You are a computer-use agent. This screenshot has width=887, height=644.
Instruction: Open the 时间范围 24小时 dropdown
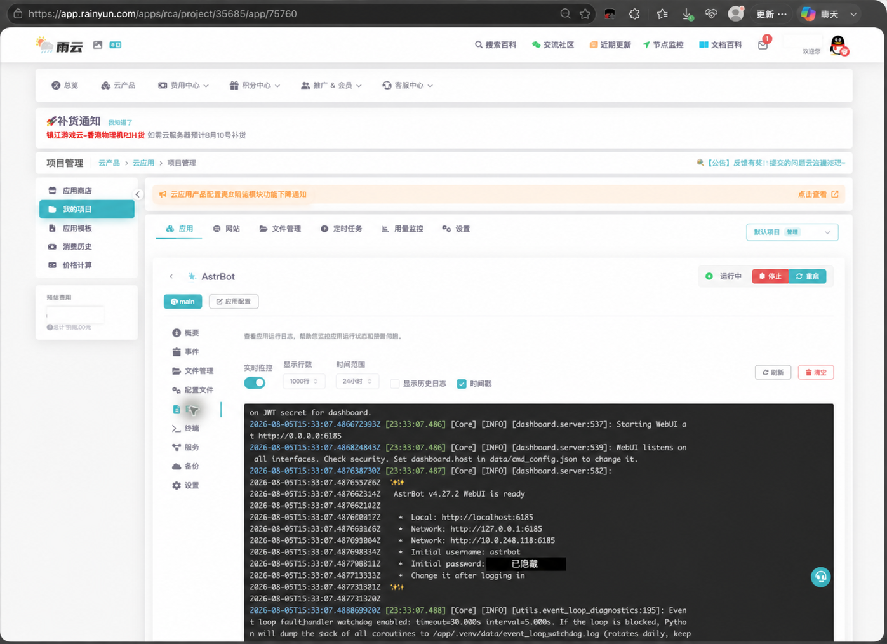357,381
